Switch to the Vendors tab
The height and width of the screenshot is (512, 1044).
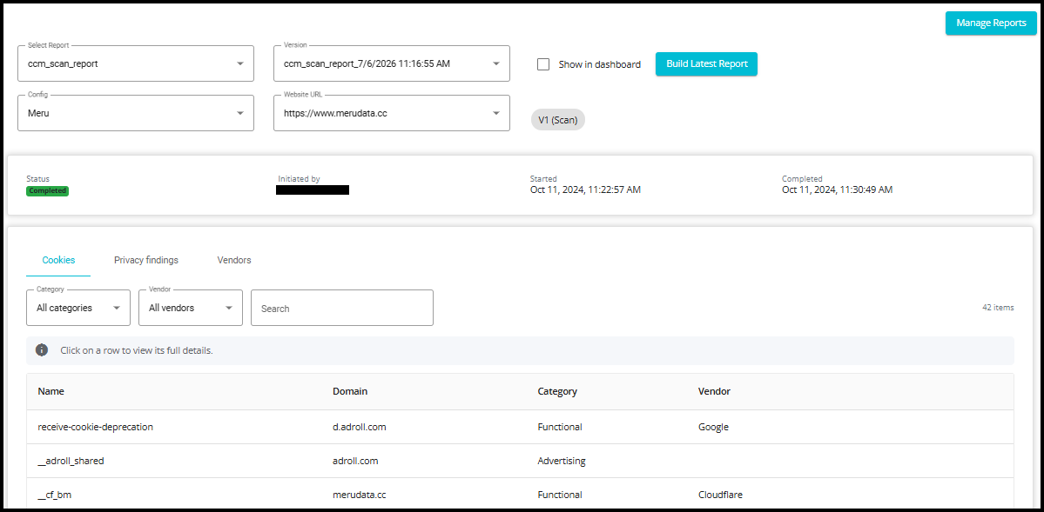(x=233, y=260)
